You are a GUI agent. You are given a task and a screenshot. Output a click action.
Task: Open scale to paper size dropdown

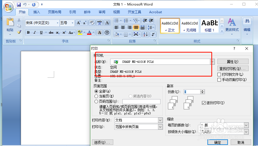[246, 132]
